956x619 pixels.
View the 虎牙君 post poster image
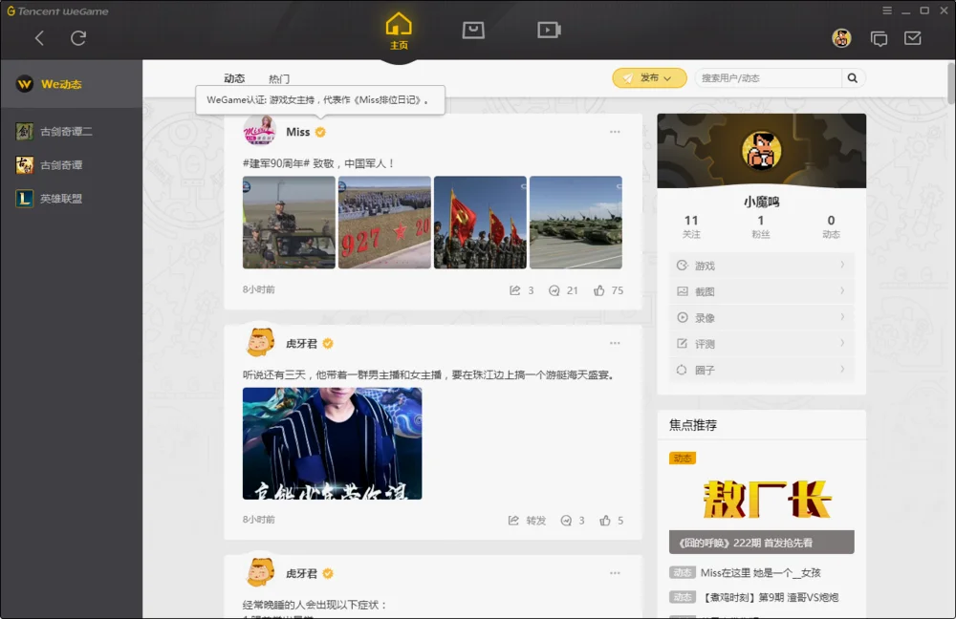pos(333,443)
